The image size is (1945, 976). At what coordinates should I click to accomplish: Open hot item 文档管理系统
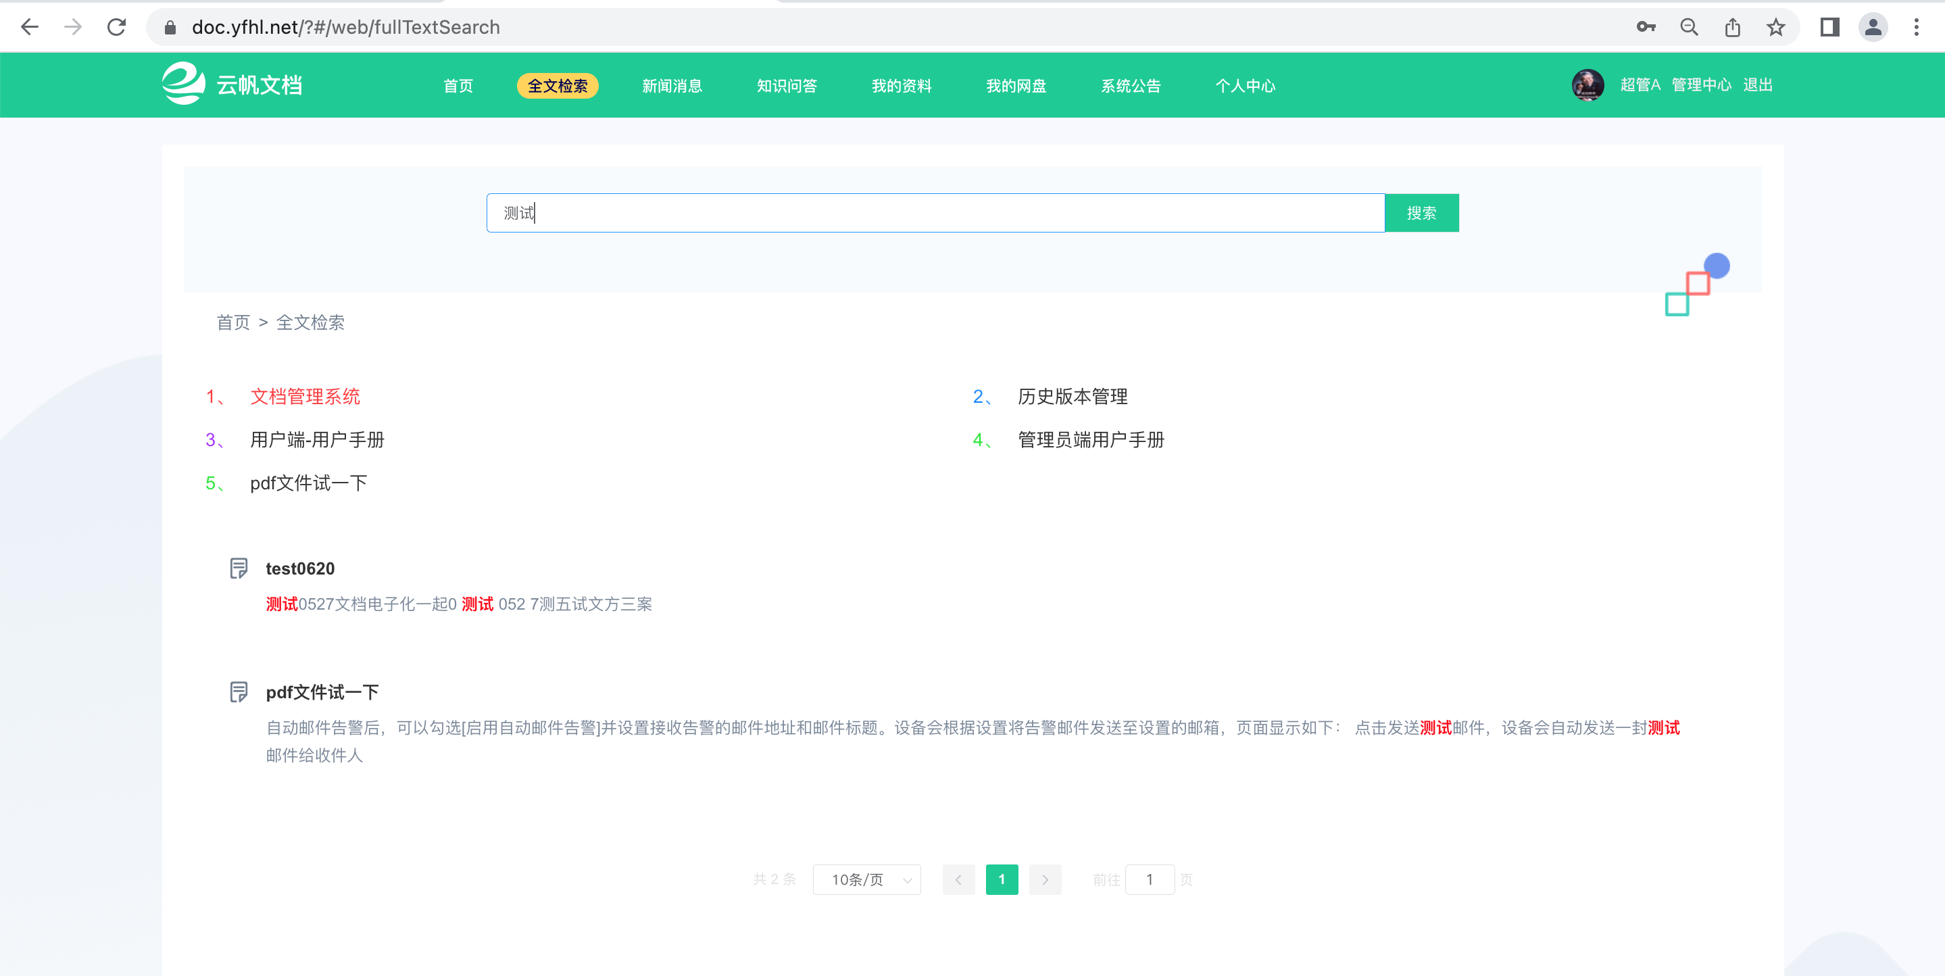pyautogui.click(x=305, y=397)
